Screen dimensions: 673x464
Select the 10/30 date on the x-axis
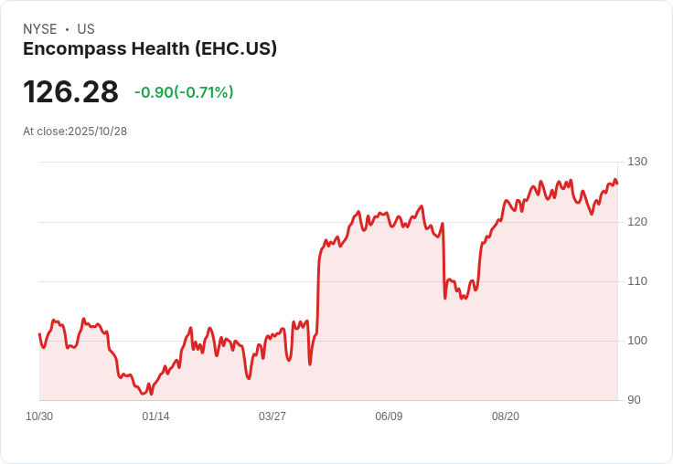39,417
